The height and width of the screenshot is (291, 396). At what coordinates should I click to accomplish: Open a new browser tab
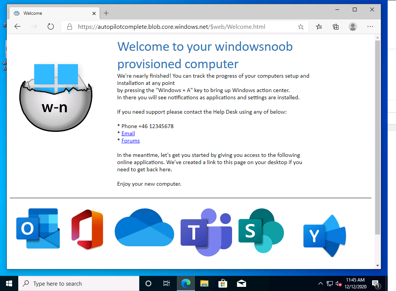coord(106,13)
